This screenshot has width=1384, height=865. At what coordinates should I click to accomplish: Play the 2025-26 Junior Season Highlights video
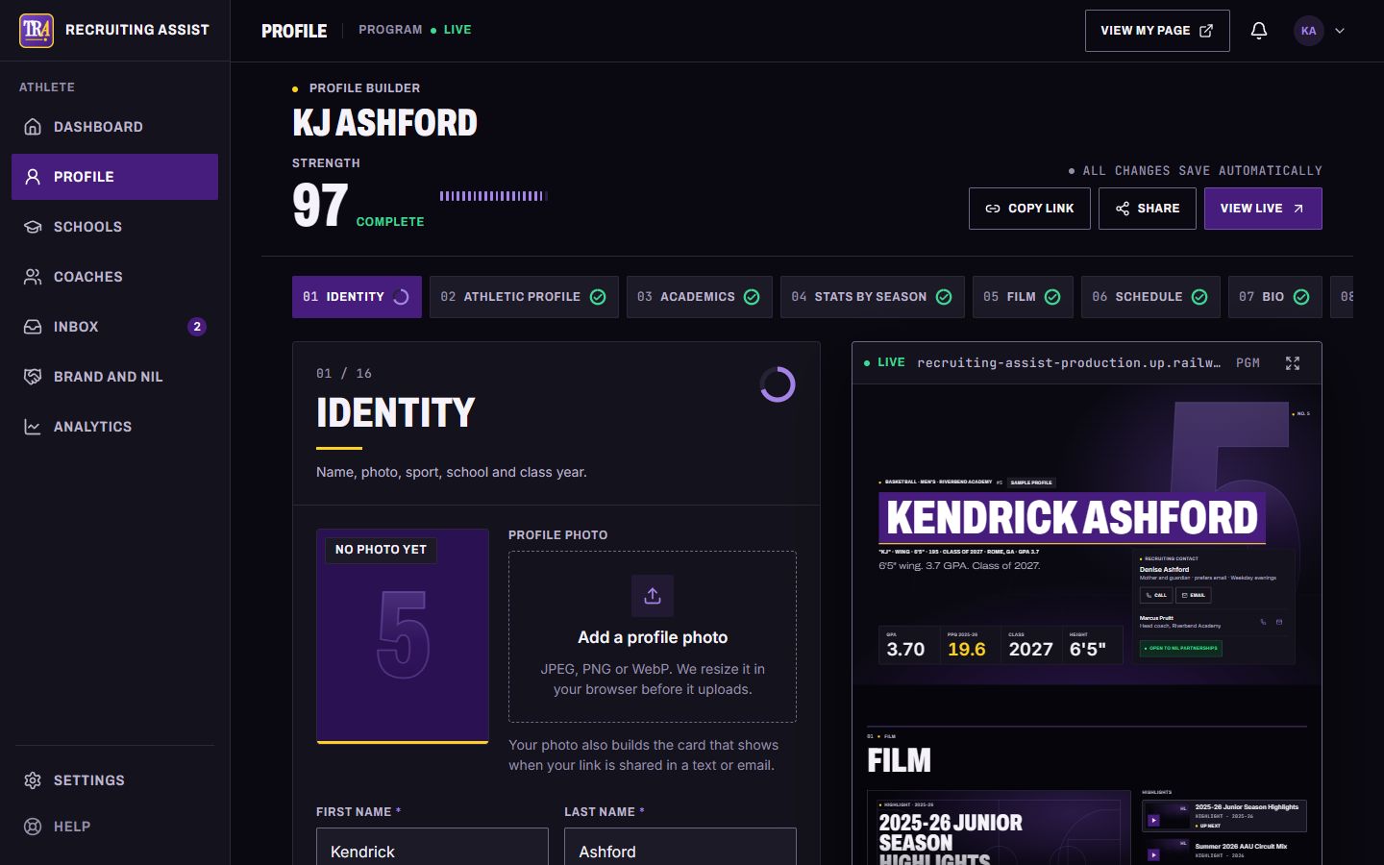click(1153, 820)
